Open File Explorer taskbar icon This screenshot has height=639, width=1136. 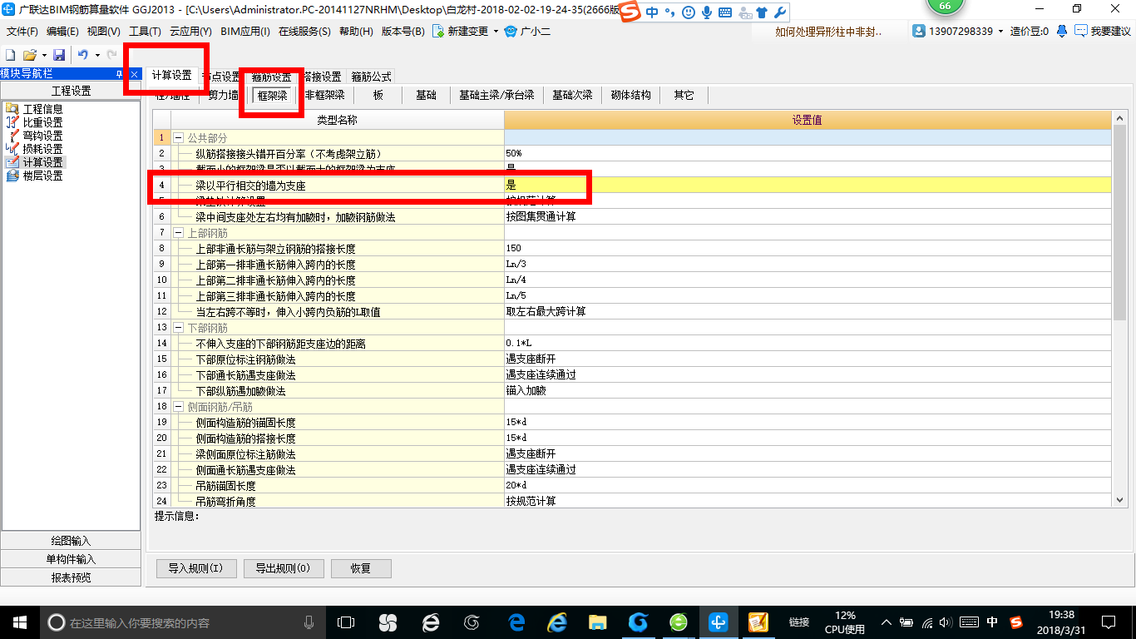point(598,622)
